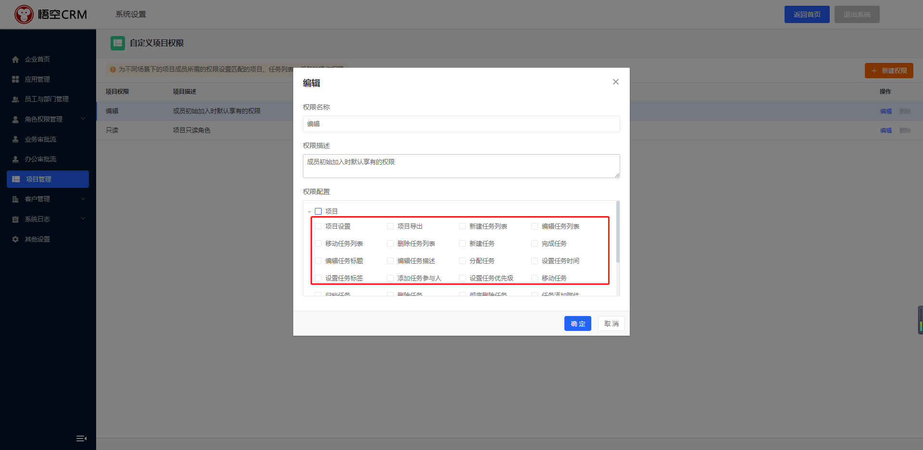
Task: Click the 项目权限 column header
Action: click(x=117, y=92)
